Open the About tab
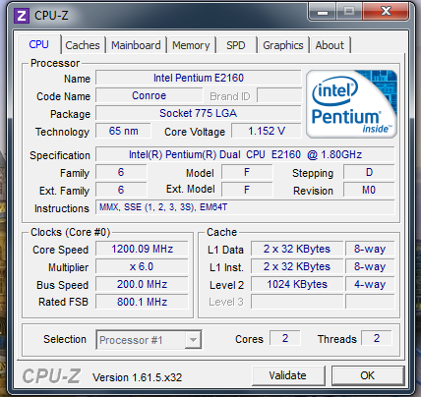Viewport: 421px width, 397px height. coord(330,45)
